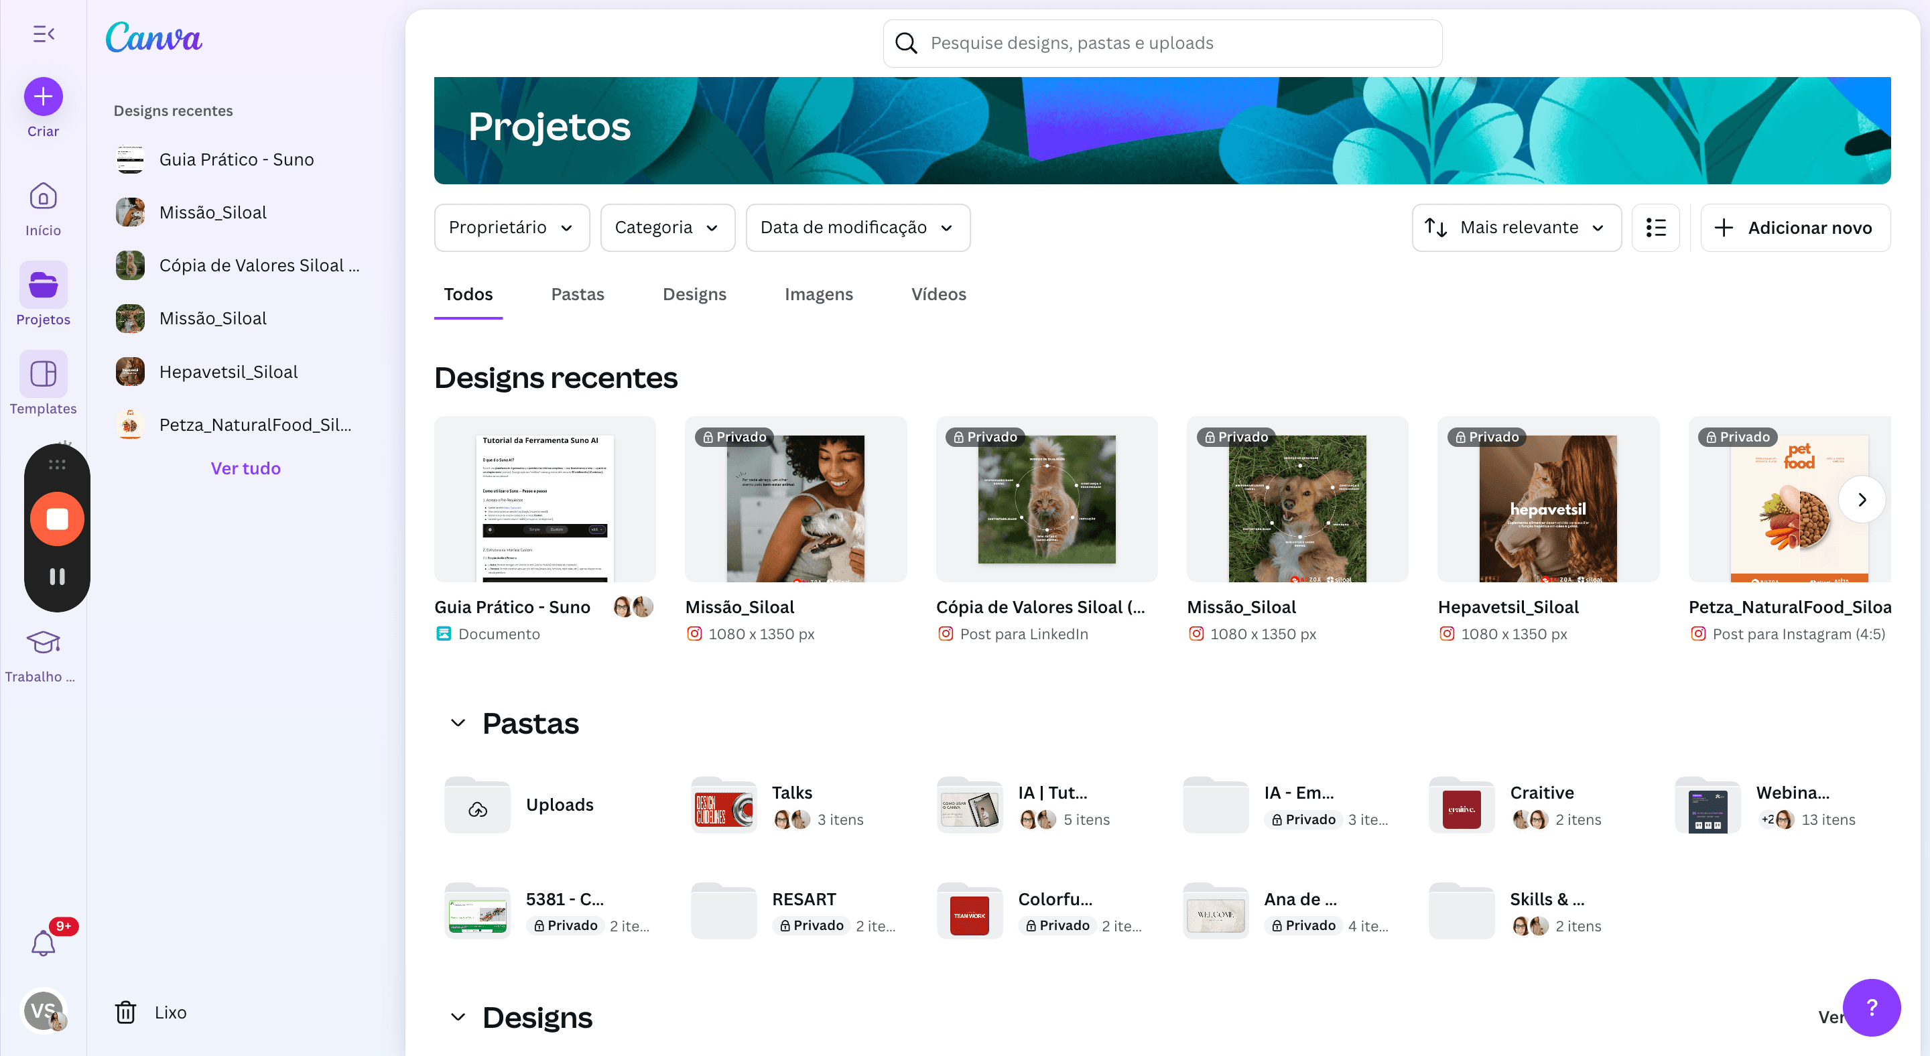Open the Hepavetsil_Siloal design thumbnail
This screenshot has width=1930, height=1056.
pos(1548,500)
